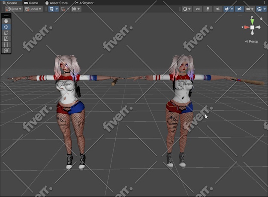Expand the grid snapping options arrow

point(68,9)
